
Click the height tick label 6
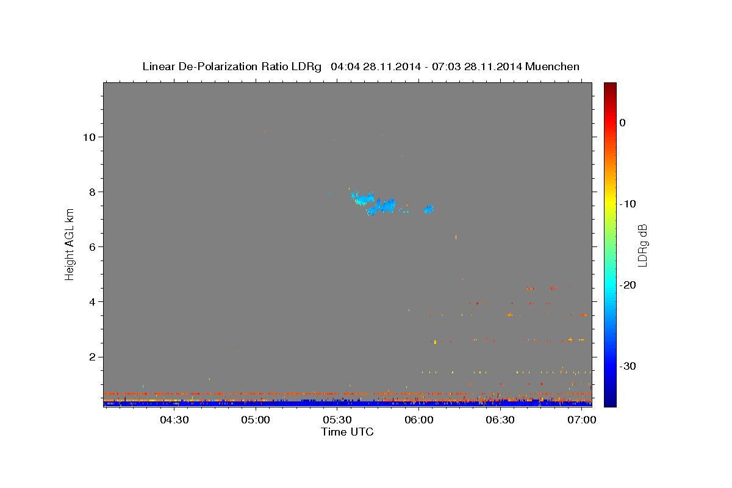pos(94,246)
